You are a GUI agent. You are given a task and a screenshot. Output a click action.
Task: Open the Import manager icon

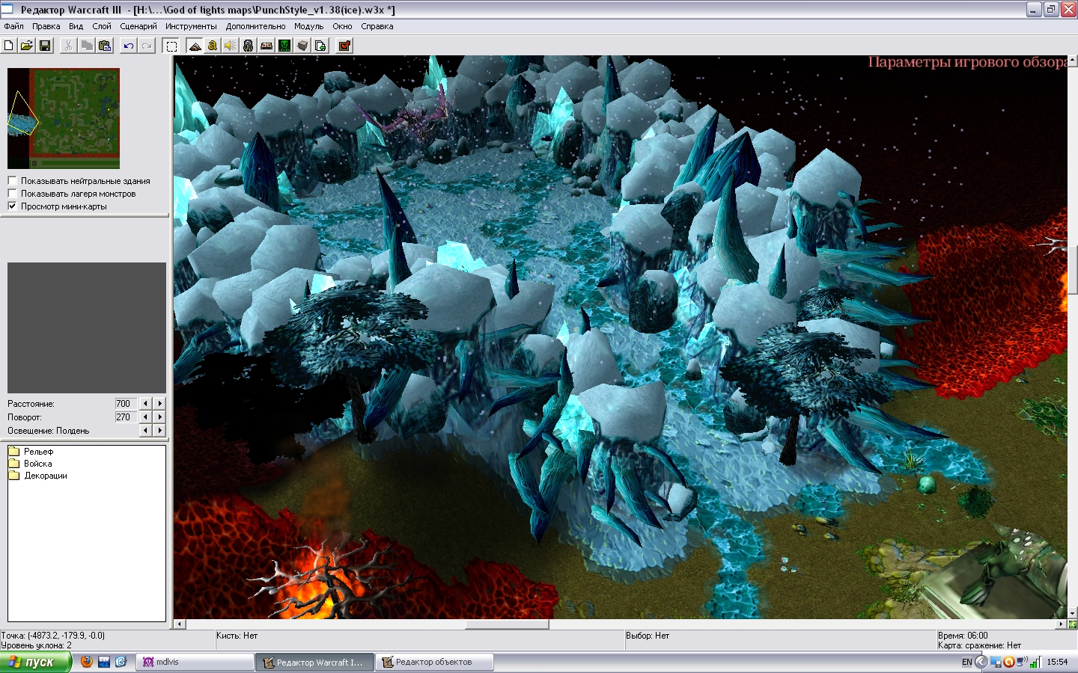[x=320, y=46]
